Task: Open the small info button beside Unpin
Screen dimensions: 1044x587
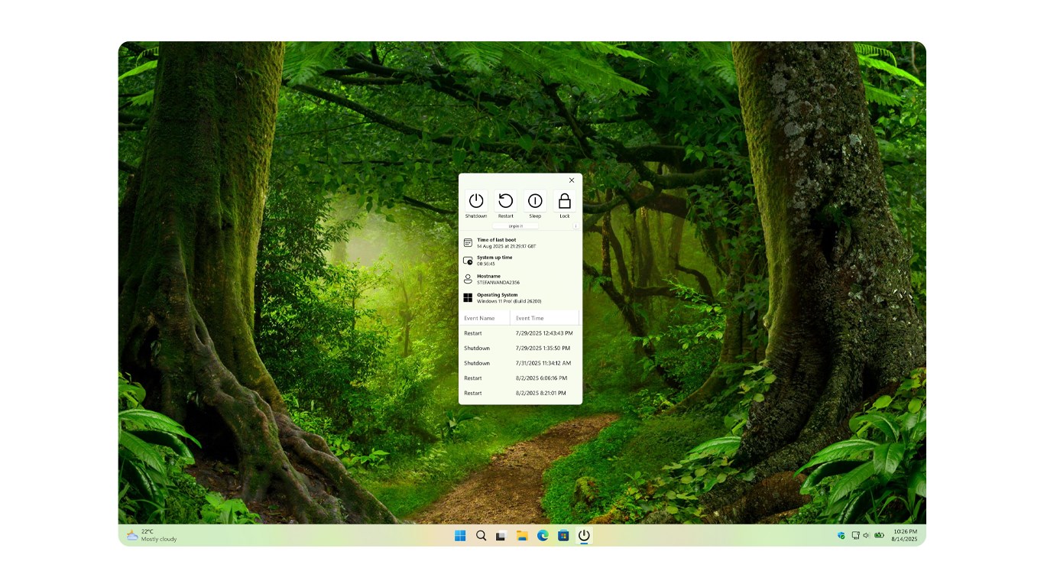Action: 575,226
